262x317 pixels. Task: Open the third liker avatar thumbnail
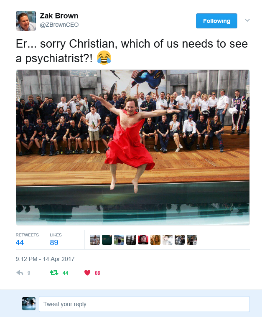click(119, 240)
